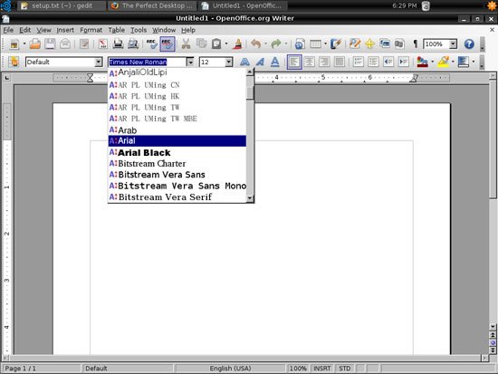Image resolution: width=498 pixels, height=374 pixels.
Task: Toggle the Align Left button
Action: [x=293, y=62]
